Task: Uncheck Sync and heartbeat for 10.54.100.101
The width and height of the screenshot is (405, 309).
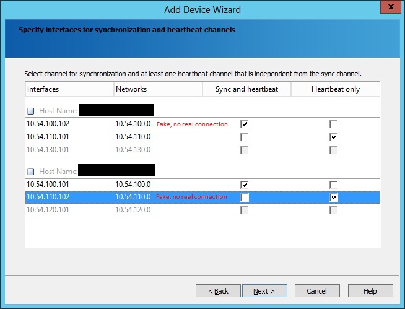Action: tap(245, 185)
